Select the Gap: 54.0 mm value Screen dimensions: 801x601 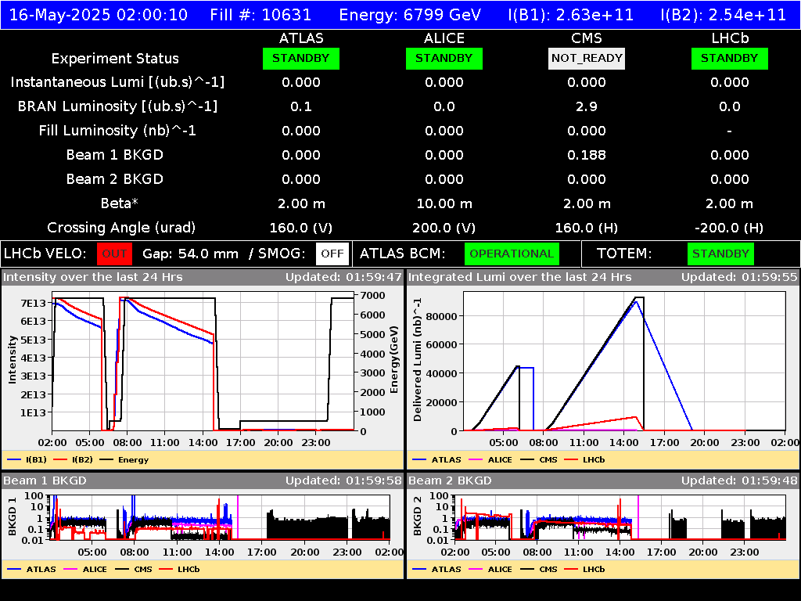190,254
